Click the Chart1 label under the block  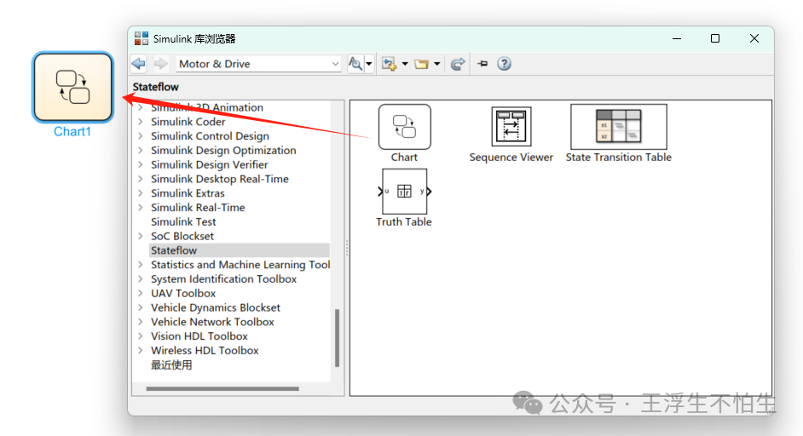click(x=72, y=131)
